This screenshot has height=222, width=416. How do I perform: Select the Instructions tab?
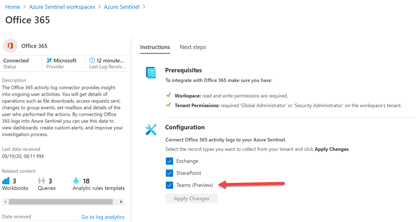[x=155, y=47]
